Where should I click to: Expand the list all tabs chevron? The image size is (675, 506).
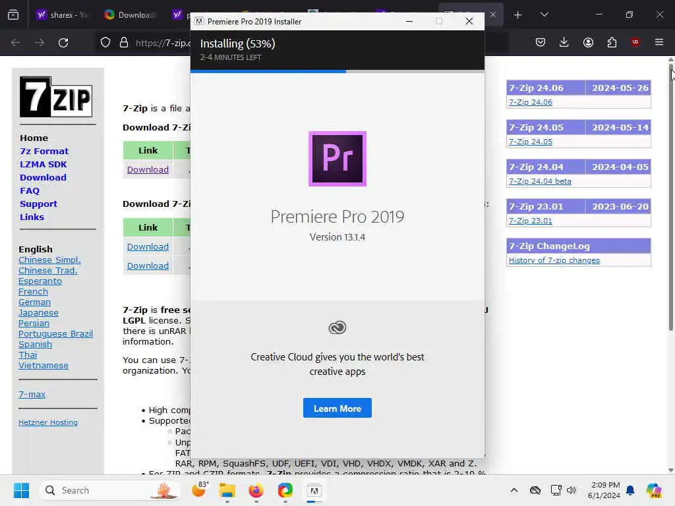(x=544, y=15)
